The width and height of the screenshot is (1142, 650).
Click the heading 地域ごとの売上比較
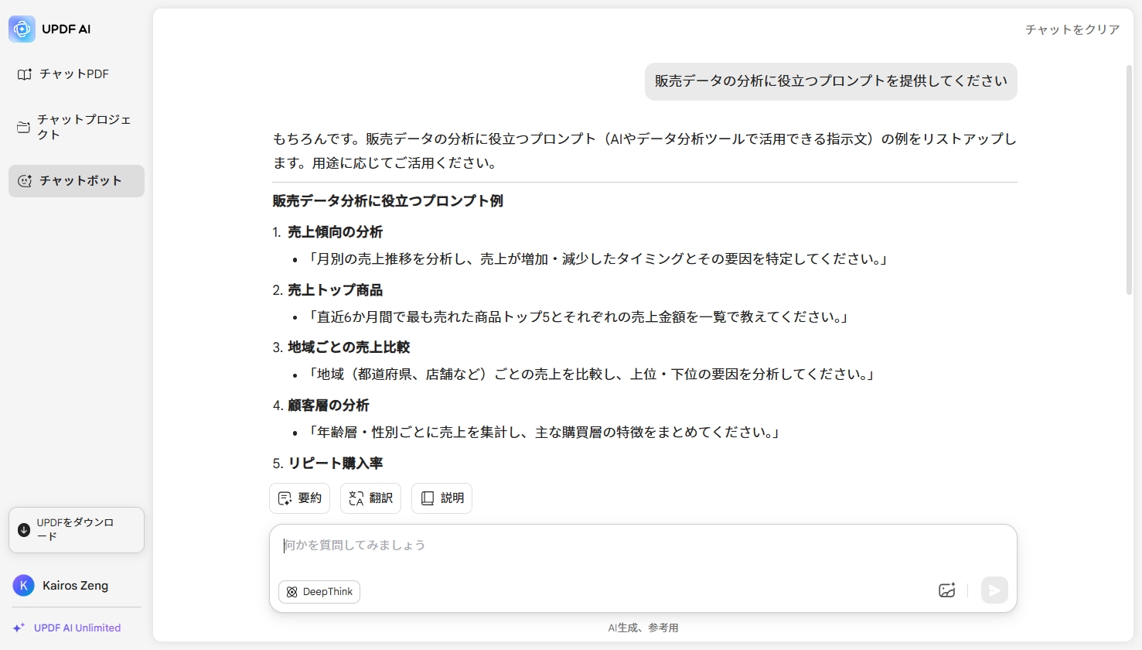pyautogui.click(x=349, y=347)
